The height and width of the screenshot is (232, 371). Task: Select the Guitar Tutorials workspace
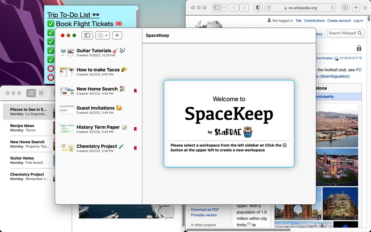[94, 51]
